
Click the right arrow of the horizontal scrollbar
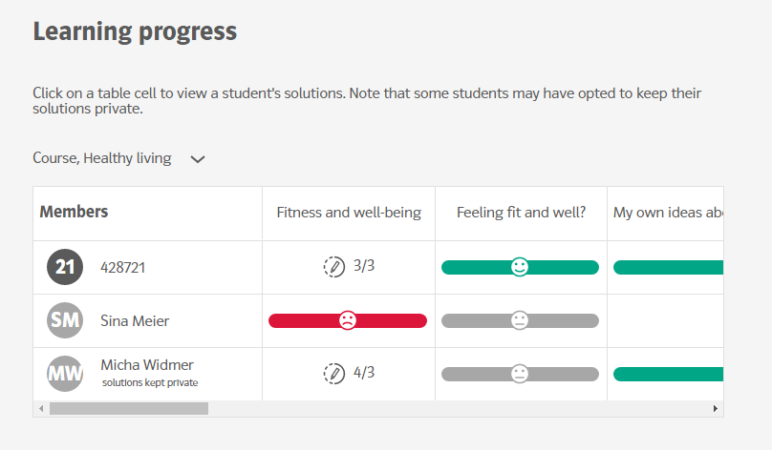click(716, 409)
